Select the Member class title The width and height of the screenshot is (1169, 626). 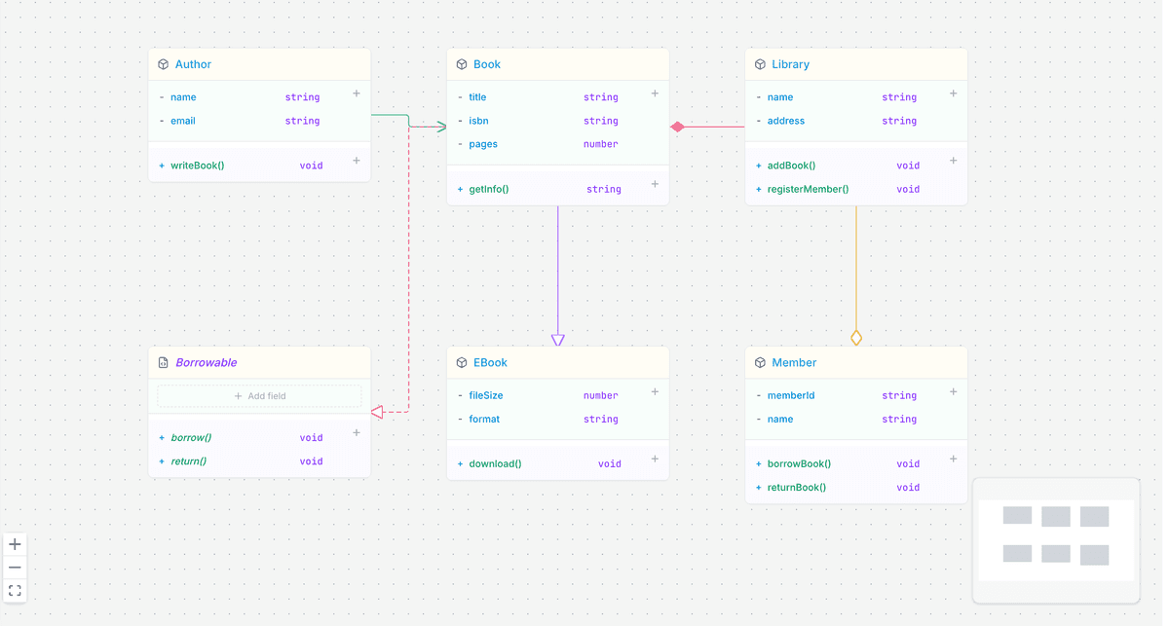[794, 362]
